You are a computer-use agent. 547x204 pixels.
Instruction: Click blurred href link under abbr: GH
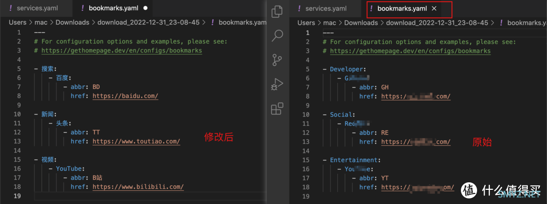(x=416, y=96)
